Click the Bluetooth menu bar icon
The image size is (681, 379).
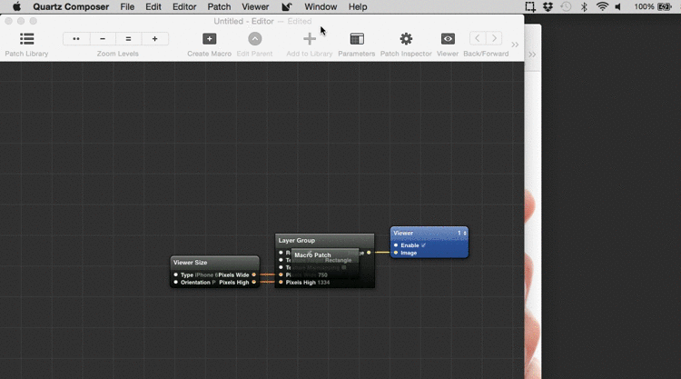click(584, 6)
